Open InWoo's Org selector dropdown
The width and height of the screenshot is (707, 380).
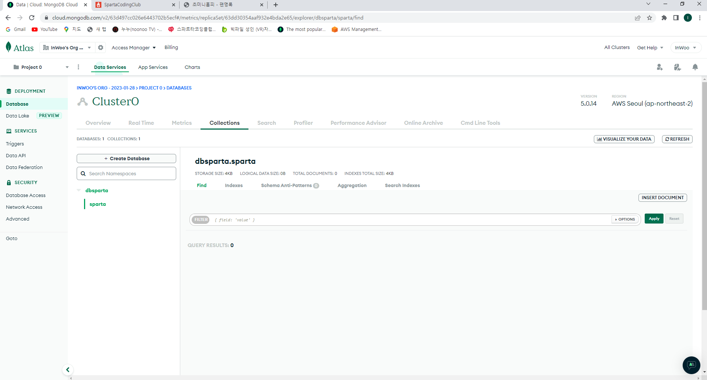pyautogui.click(x=67, y=47)
